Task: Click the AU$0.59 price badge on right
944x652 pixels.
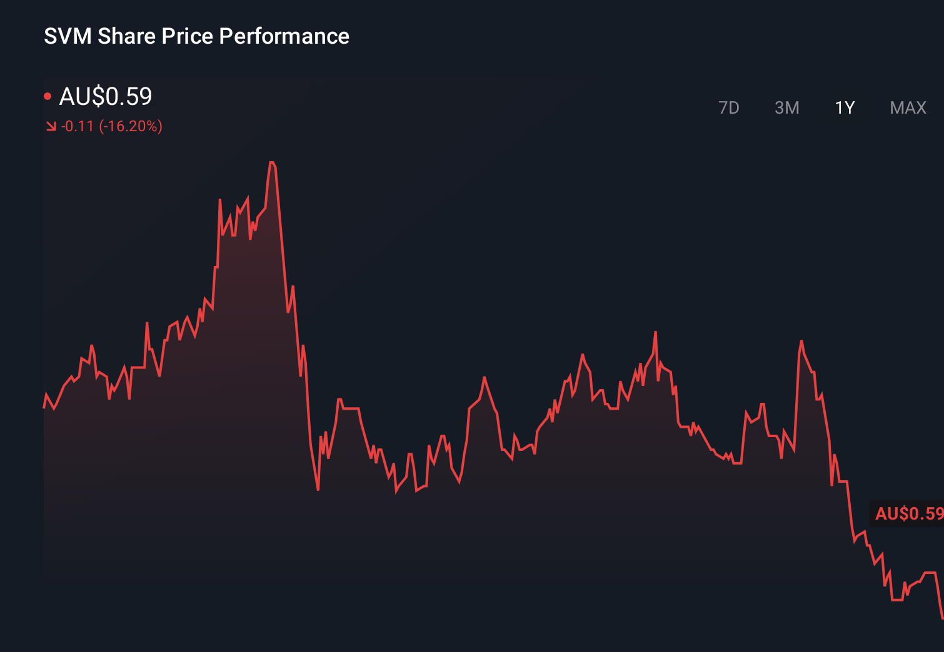Action: point(906,514)
